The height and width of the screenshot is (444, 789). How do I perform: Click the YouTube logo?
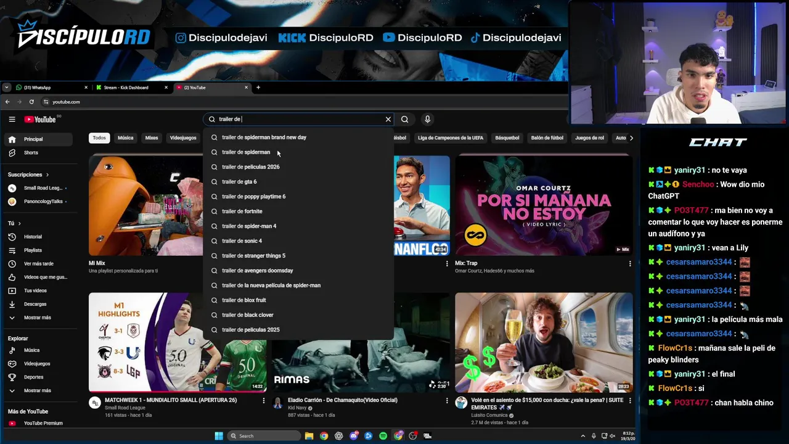[x=41, y=119]
